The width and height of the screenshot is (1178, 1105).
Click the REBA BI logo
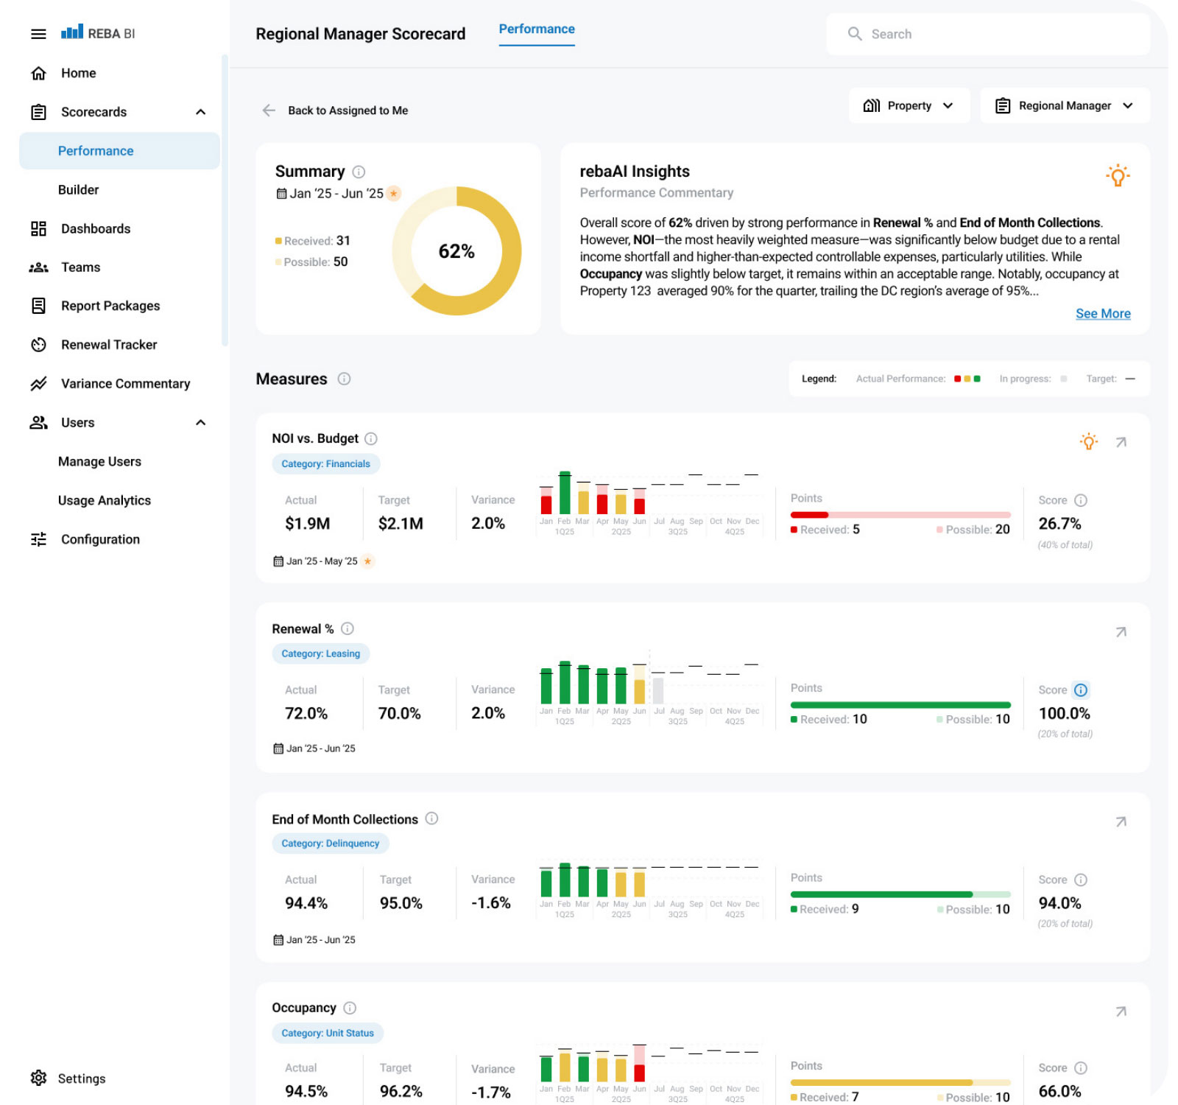pyautogui.click(x=97, y=33)
